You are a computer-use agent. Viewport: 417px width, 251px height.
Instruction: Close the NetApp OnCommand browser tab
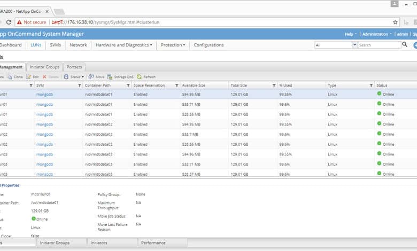[x=47, y=11]
